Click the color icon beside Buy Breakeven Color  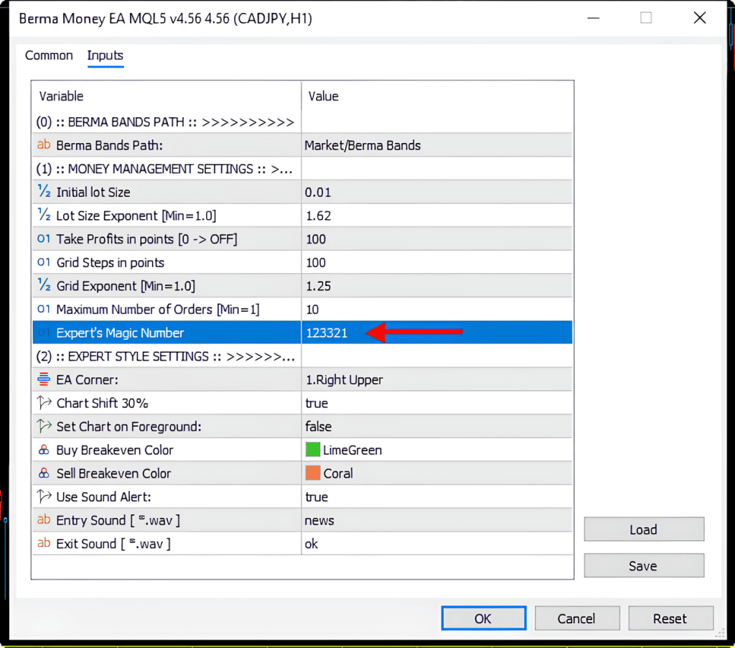(44, 450)
